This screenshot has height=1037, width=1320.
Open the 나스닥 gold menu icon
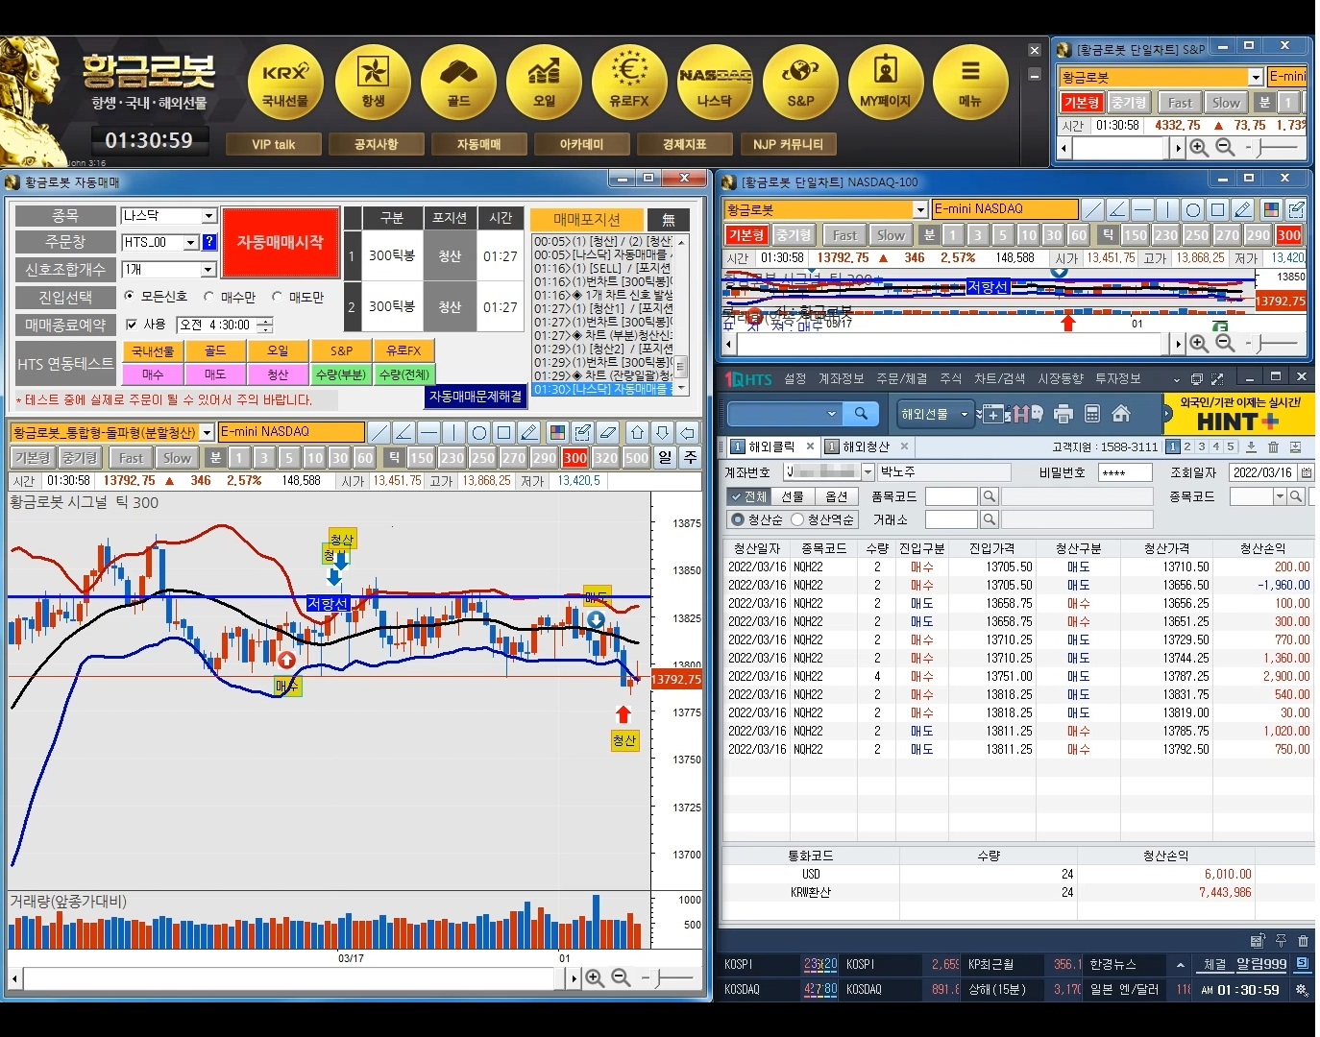coord(715,83)
